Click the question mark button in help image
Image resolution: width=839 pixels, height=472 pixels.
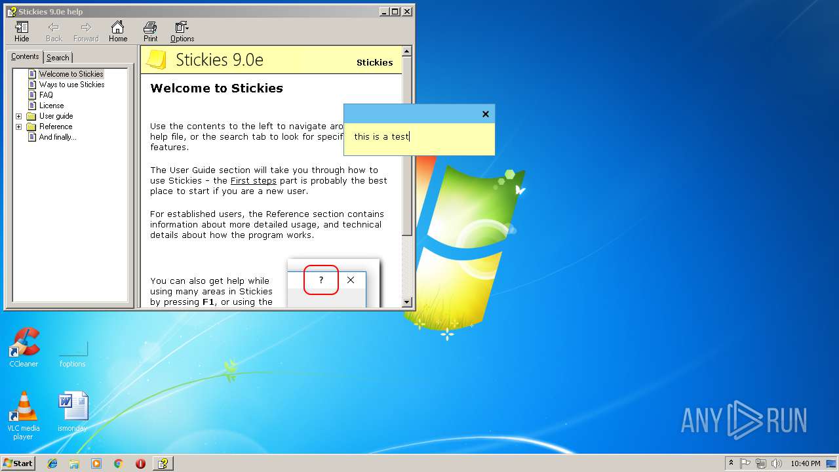pyautogui.click(x=321, y=280)
